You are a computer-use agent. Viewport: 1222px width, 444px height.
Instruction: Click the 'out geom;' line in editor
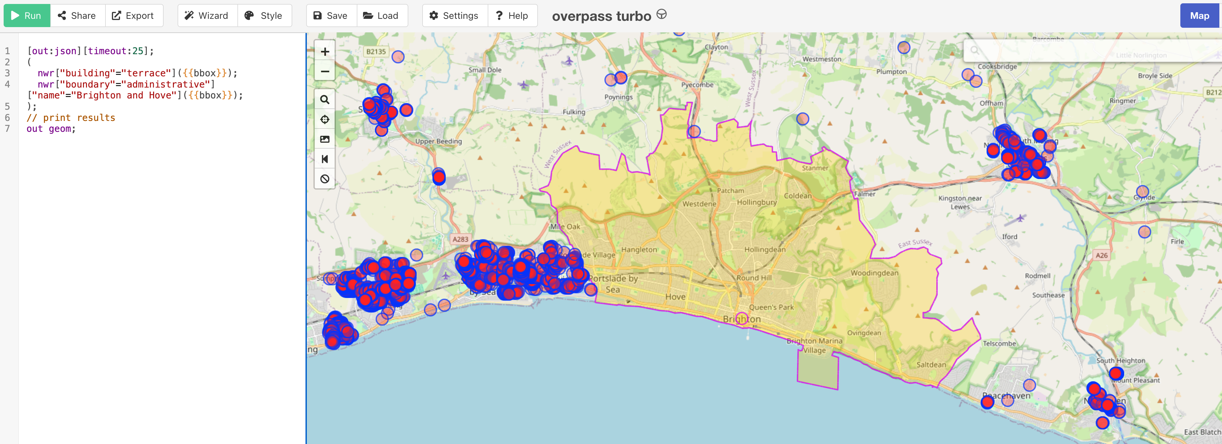tap(51, 129)
